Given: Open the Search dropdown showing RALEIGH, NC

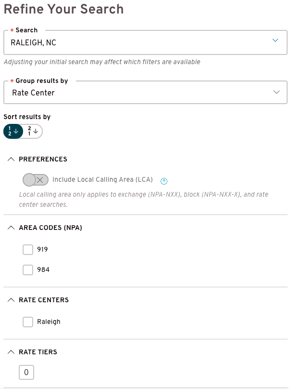Looking at the screenshot, I should pos(145,42).
